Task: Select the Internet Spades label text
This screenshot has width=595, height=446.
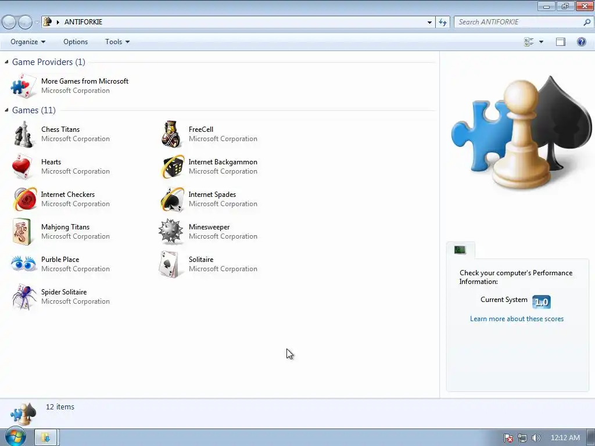Action: coord(212,195)
